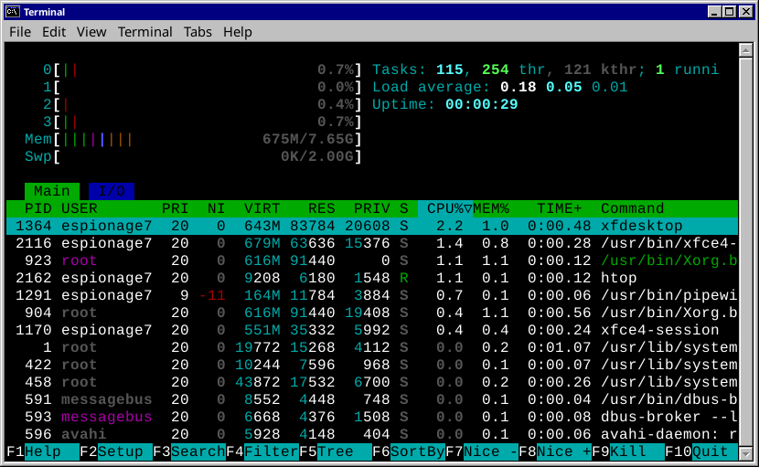Open the View menu
The width and height of the screenshot is (759, 467).
[91, 32]
